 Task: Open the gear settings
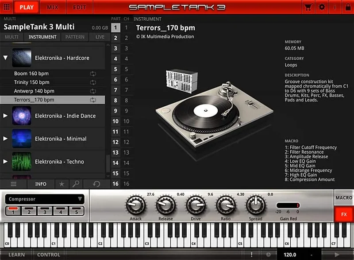tap(322, 7)
